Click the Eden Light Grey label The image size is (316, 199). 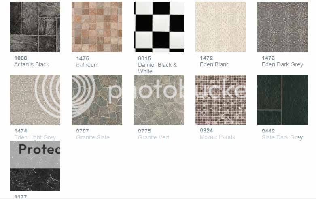(35, 137)
